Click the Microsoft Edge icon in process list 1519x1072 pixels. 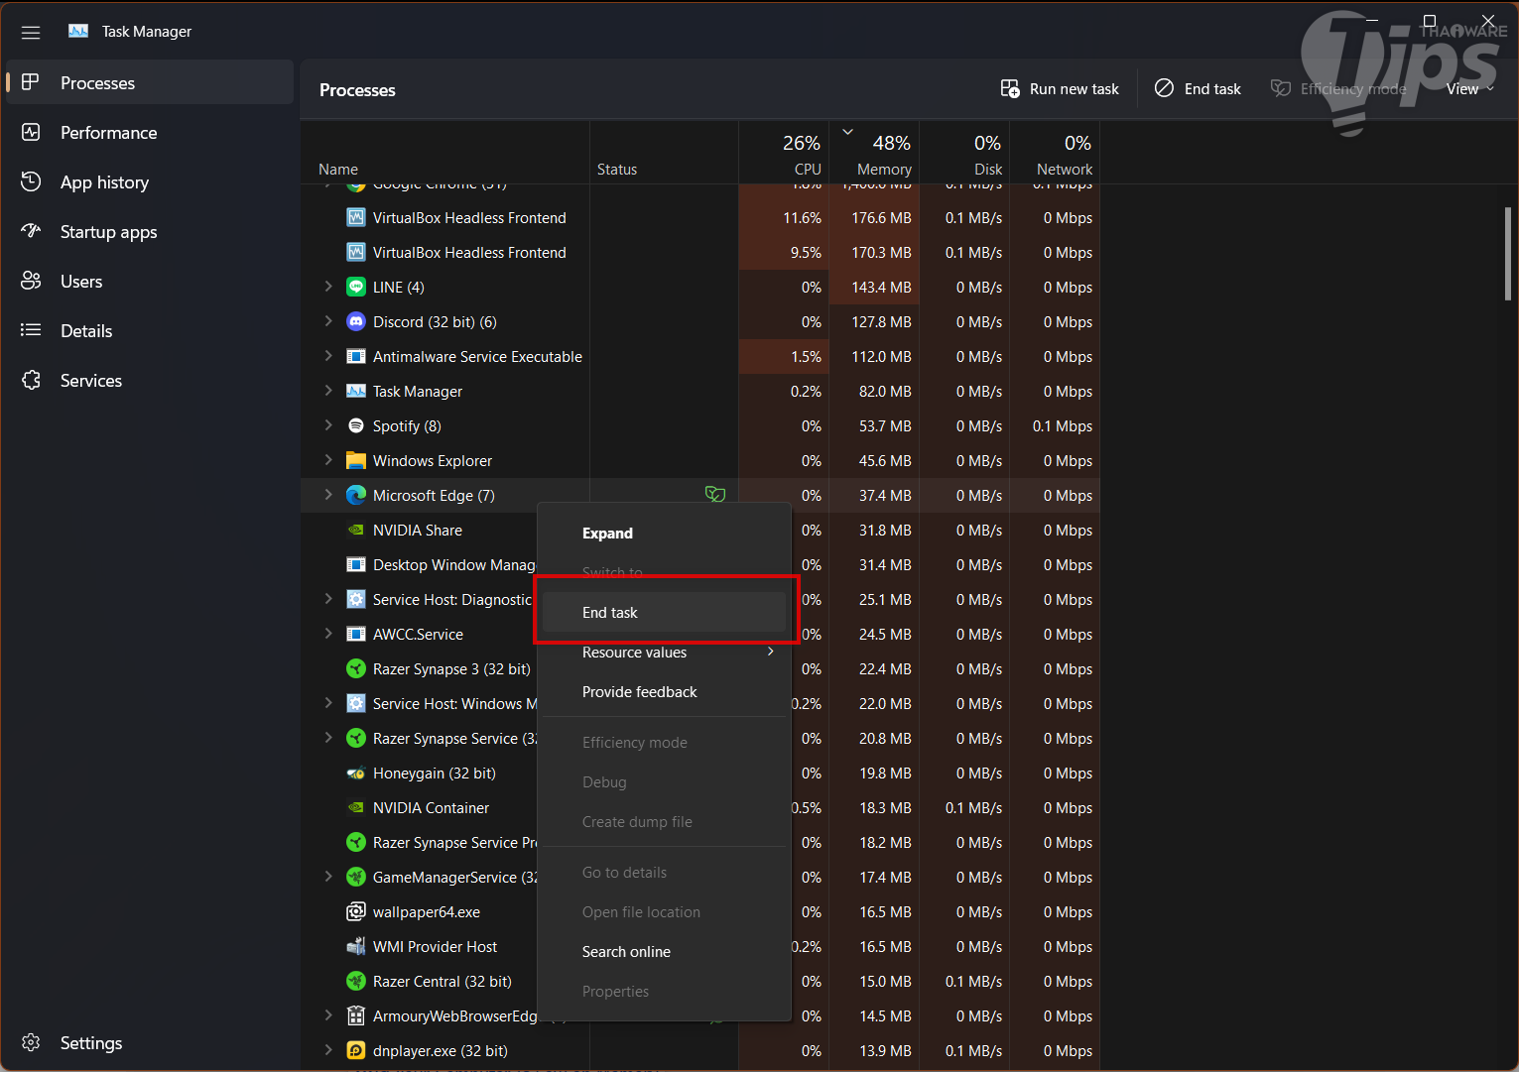coord(356,495)
